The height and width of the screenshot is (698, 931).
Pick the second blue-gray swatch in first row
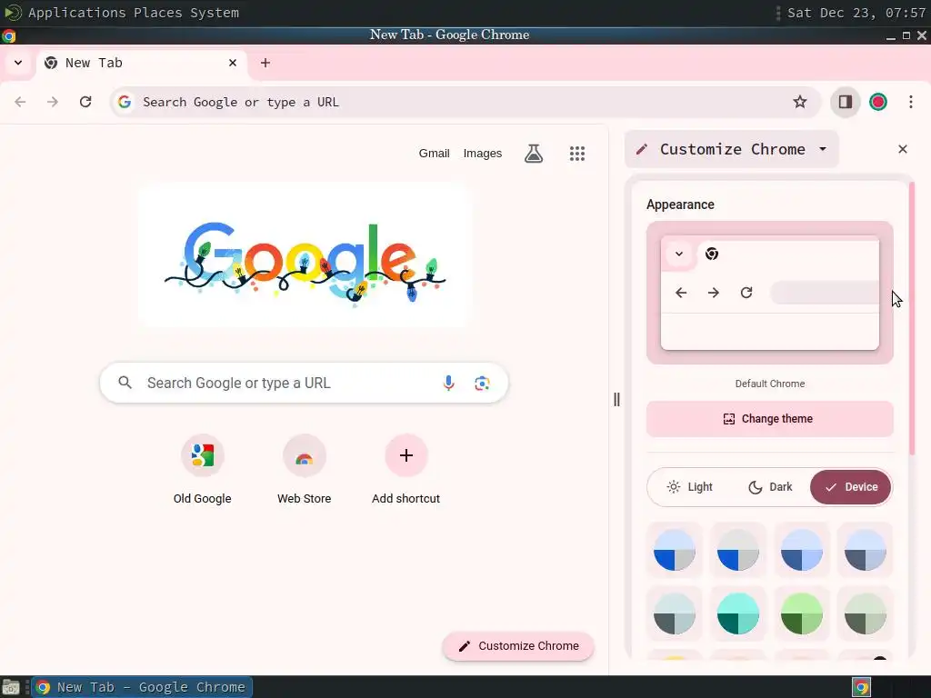738,550
